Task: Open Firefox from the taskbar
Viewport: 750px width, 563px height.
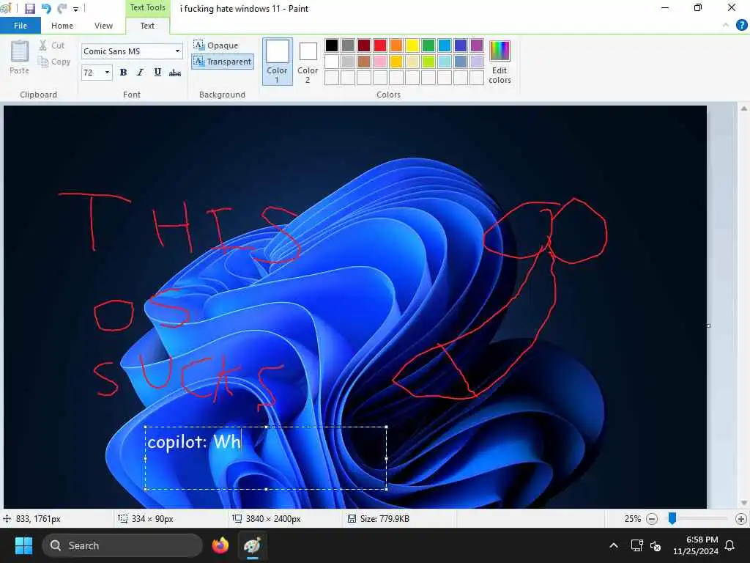Action: click(220, 545)
